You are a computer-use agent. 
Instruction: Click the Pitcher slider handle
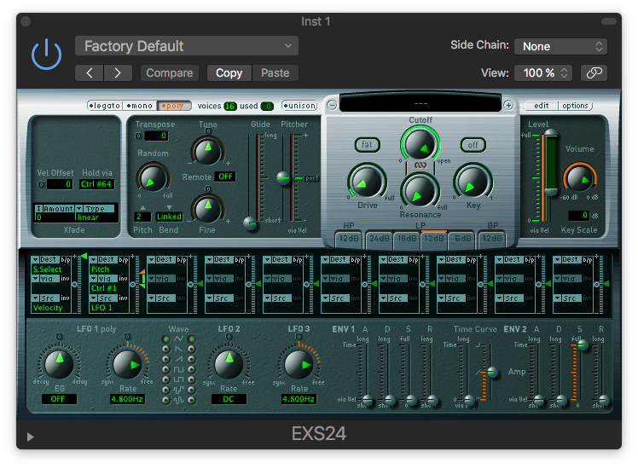(283, 177)
